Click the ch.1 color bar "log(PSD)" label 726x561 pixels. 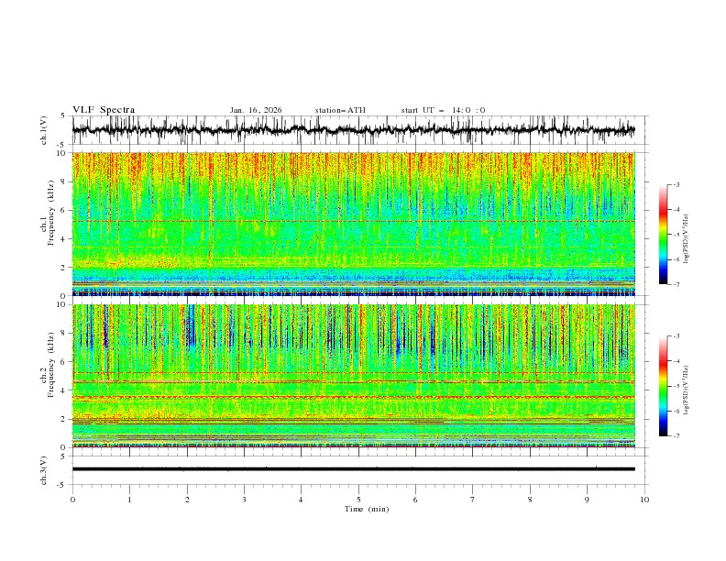[687, 239]
